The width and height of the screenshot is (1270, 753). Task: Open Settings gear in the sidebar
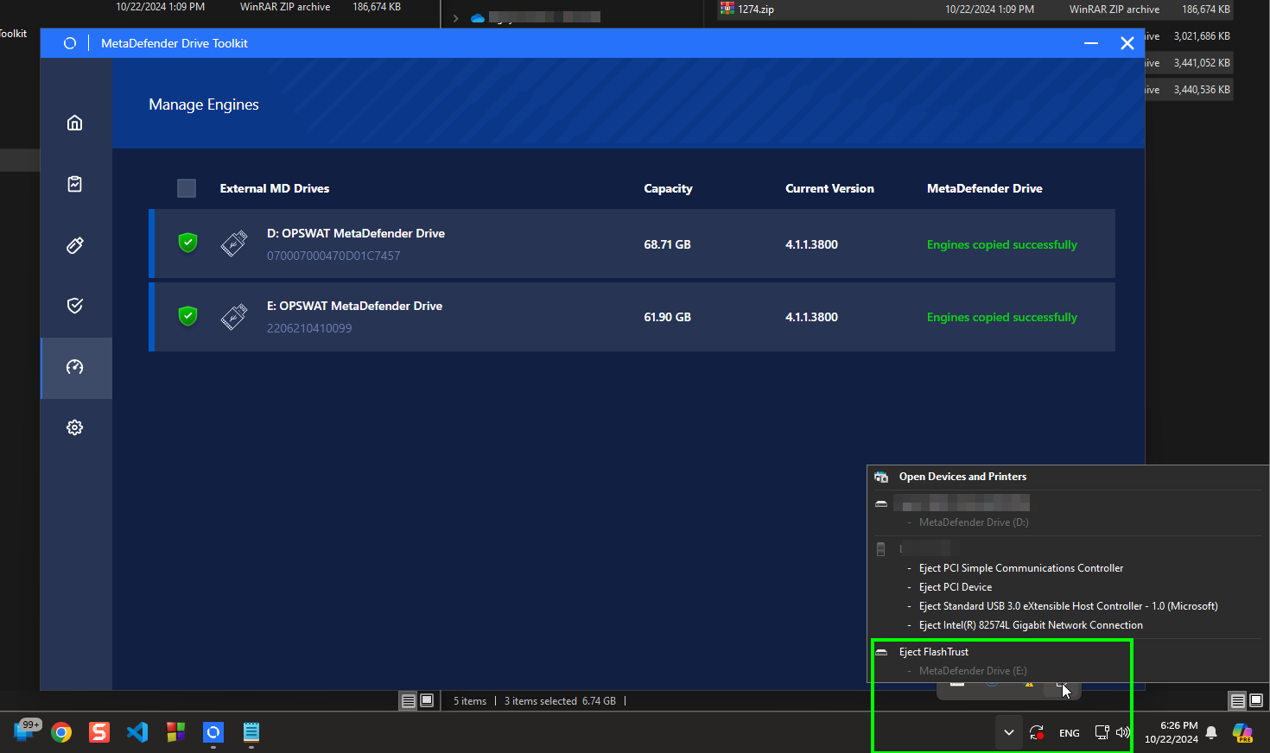pyautogui.click(x=75, y=427)
